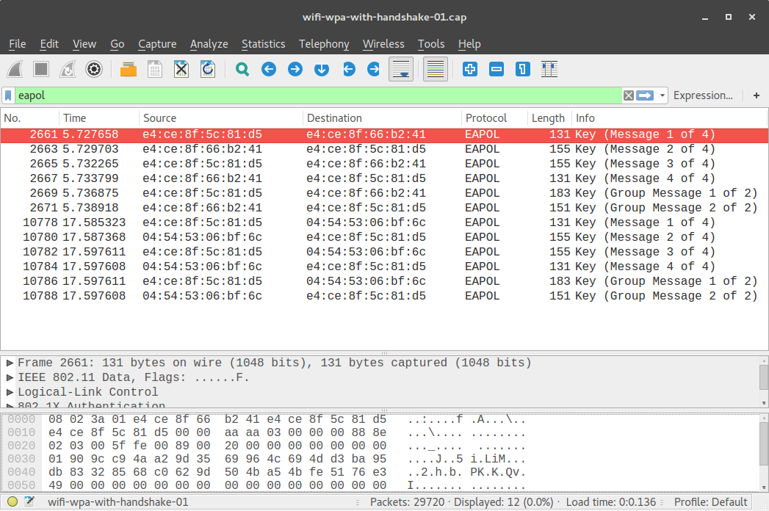This screenshot has width=769, height=511.
Task: Click the Resize Columns icon
Action: point(549,69)
